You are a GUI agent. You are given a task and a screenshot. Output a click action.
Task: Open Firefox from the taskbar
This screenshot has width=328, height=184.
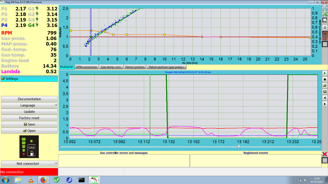pos(43,180)
